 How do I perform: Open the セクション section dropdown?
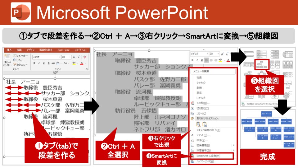[20, 65]
